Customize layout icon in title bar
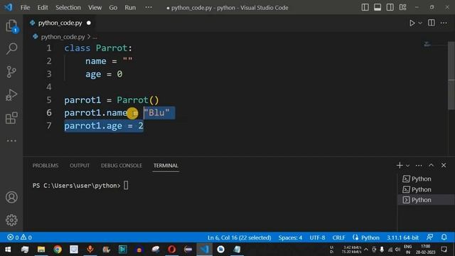The width and height of the screenshot is (455, 256). 402,7
